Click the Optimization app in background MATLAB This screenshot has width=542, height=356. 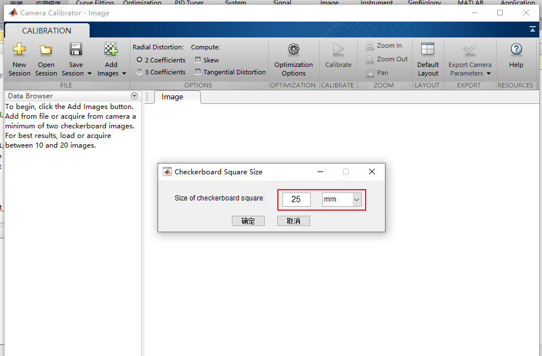click(142, 2)
